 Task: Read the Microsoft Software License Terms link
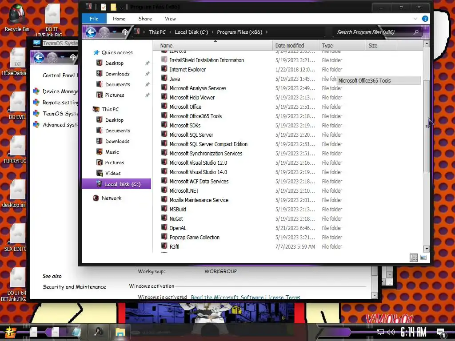(x=245, y=297)
